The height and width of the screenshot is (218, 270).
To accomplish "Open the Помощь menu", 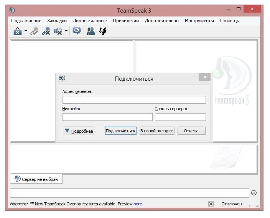I will tap(229, 21).
